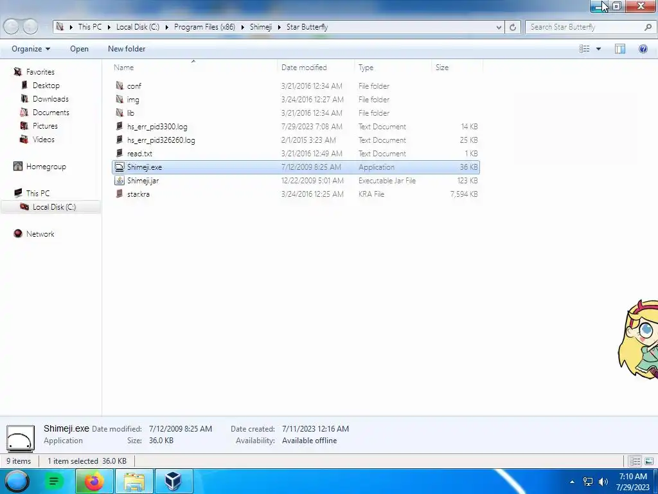The height and width of the screenshot is (494, 658).
Task: Click File Explorer taskbar icon
Action: click(134, 481)
